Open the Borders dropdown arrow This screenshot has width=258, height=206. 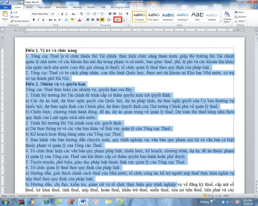pos(127,20)
